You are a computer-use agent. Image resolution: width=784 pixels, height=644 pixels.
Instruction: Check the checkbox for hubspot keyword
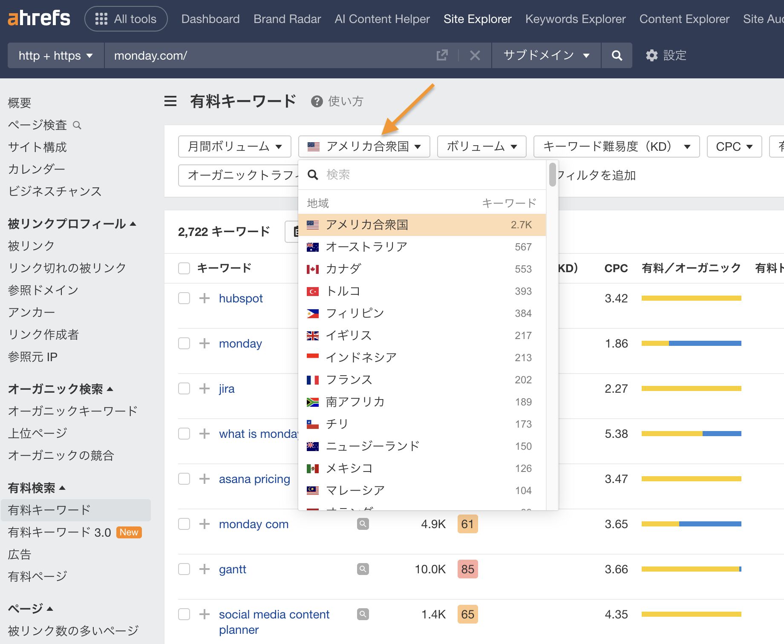click(184, 298)
